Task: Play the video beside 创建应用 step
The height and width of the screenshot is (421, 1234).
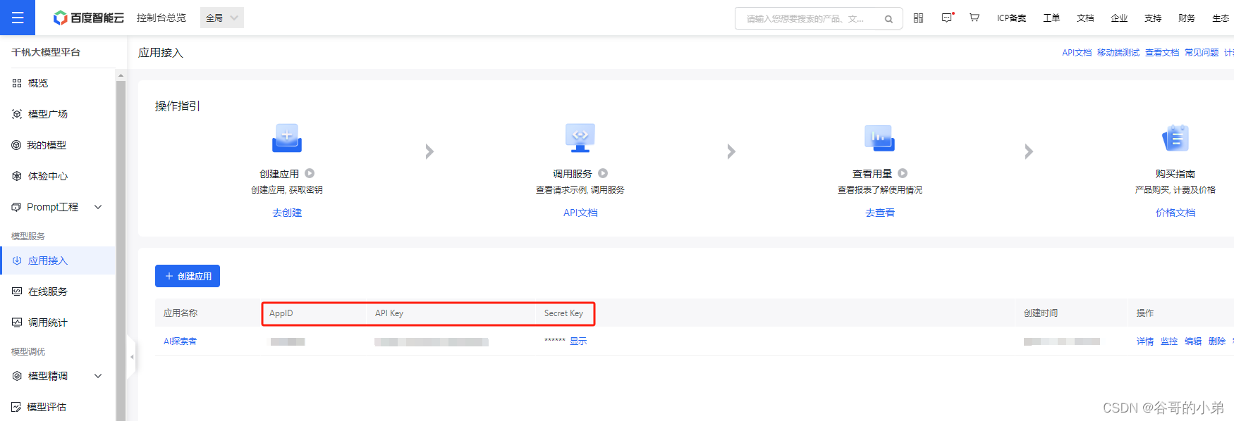Action: [310, 173]
